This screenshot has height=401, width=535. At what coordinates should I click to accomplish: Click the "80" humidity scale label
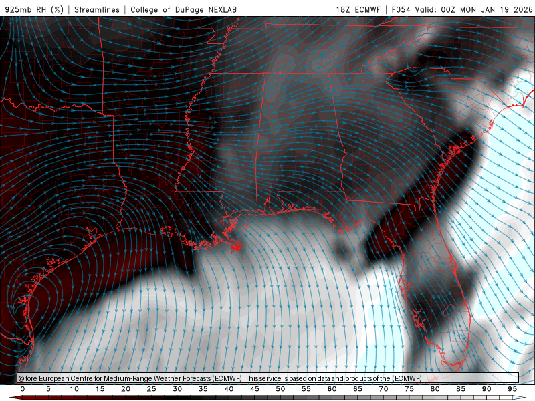click(435, 389)
